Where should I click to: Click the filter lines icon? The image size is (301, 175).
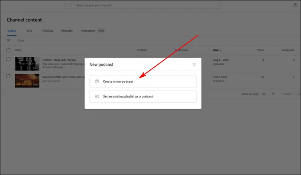(8, 41)
